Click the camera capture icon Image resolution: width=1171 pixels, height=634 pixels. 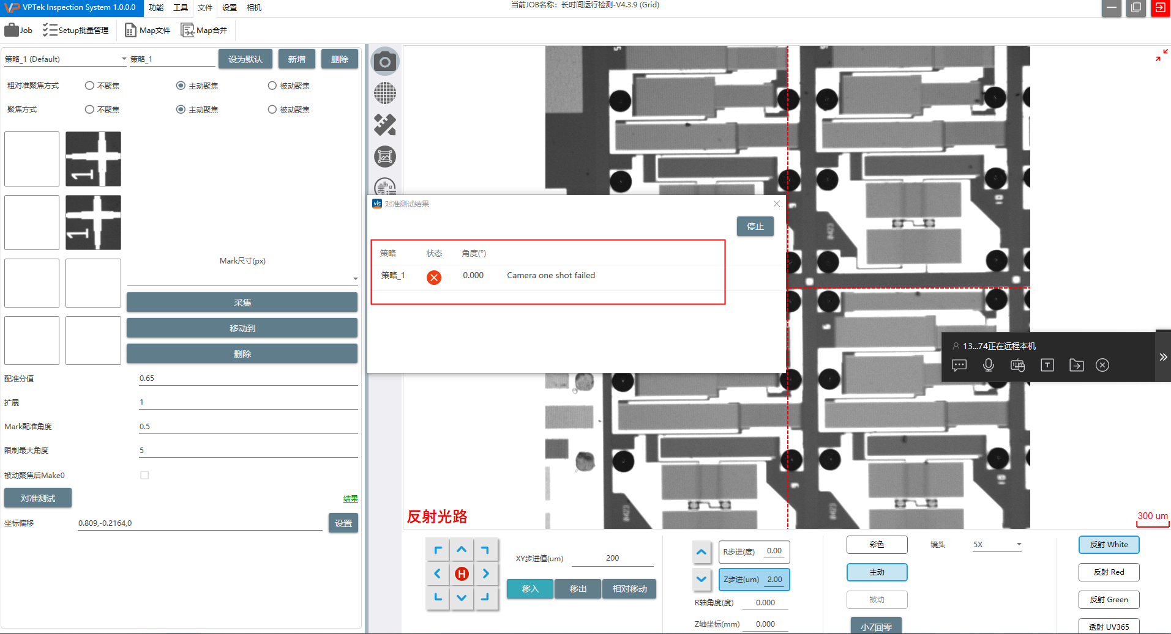click(385, 62)
